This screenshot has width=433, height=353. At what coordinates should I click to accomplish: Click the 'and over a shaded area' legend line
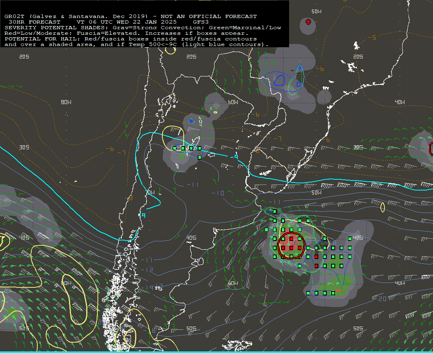click(x=136, y=44)
